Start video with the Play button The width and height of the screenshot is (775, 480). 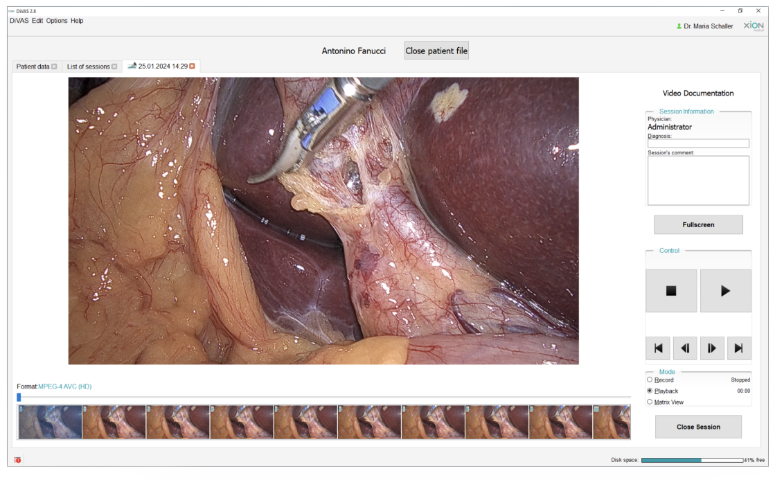[725, 291]
